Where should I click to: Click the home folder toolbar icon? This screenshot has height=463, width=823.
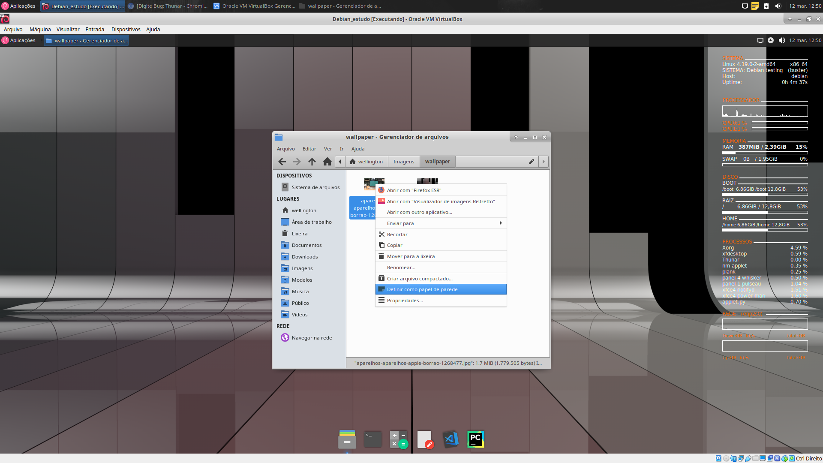327,162
